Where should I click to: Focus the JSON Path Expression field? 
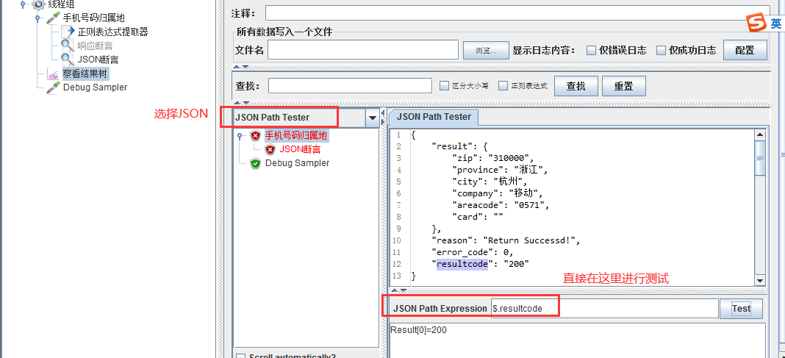pos(604,309)
